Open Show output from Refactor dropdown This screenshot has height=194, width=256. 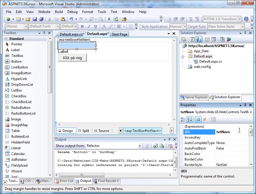[140, 146]
